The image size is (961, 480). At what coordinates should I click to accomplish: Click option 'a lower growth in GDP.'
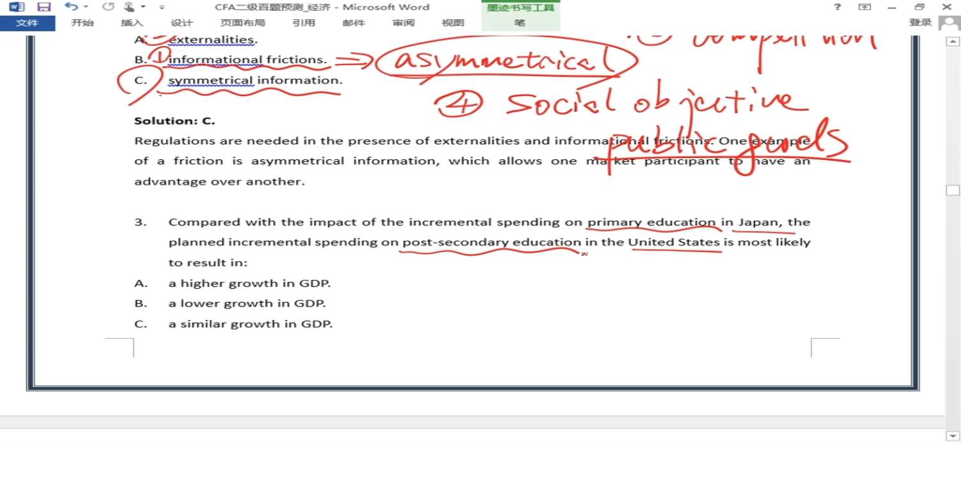tap(247, 303)
